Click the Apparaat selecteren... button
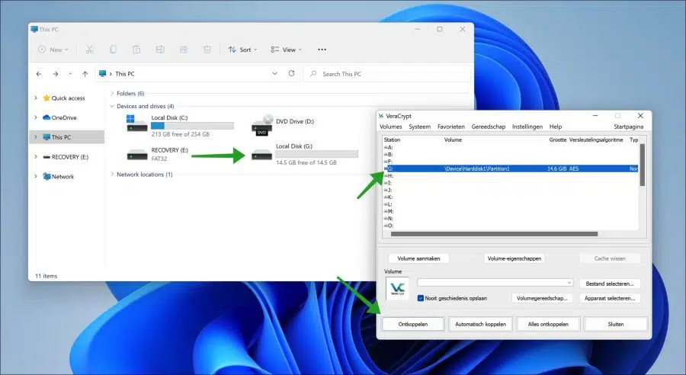 click(610, 298)
